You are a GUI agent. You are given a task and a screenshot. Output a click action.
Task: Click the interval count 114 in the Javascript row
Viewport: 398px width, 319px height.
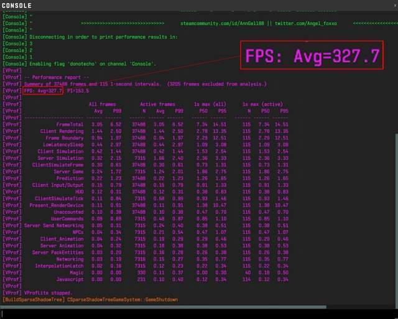point(246,279)
